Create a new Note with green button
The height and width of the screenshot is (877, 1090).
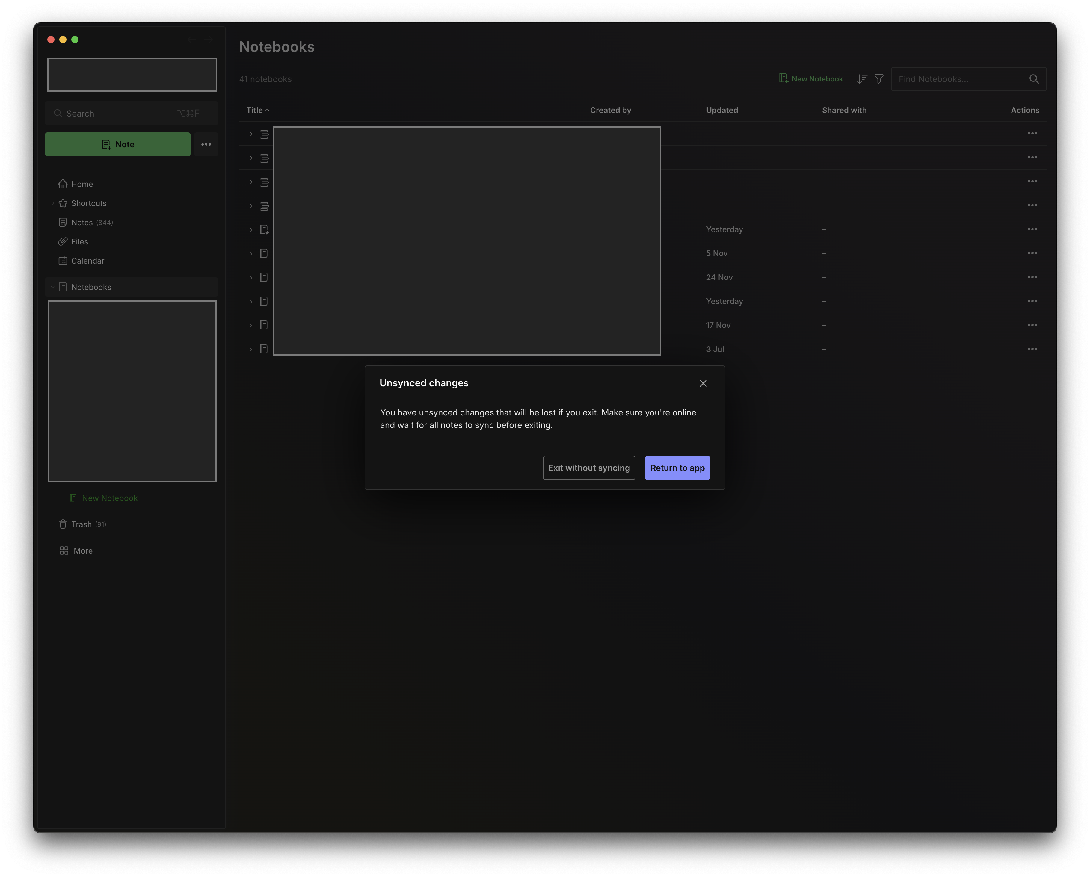(x=118, y=145)
